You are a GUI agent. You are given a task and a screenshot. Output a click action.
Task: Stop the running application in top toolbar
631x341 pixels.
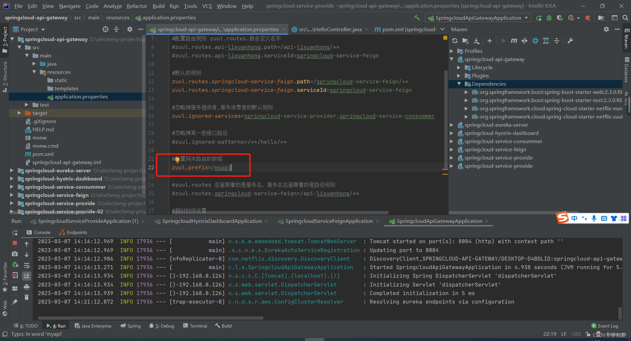point(588,18)
